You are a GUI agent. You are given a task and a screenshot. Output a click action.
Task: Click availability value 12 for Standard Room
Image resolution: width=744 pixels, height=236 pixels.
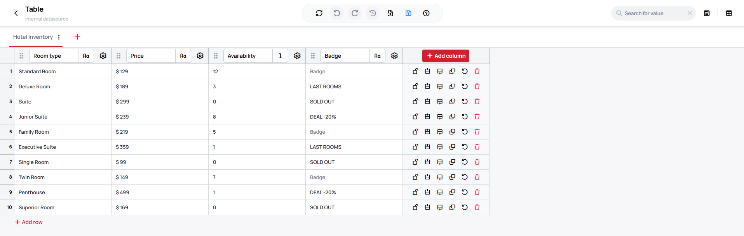pos(257,71)
